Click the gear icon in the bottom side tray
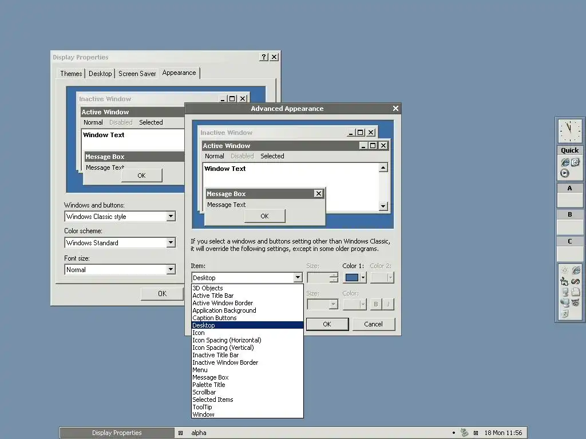586x439 pixels. click(x=565, y=270)
